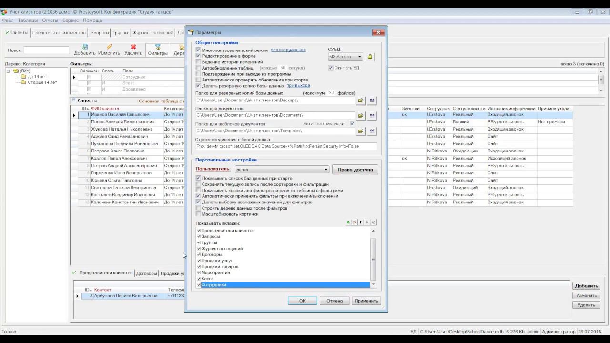Screen dimensions: 610x343
Task: Select the (Все) folder icon in category tree
Action: pos(16,71)
